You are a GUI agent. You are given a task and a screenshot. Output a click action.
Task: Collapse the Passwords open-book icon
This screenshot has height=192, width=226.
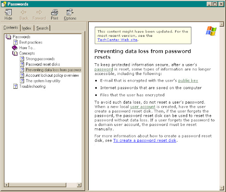[x=8, y=37]
